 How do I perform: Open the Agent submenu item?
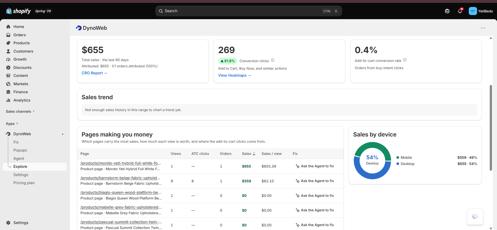coord(19,159)
